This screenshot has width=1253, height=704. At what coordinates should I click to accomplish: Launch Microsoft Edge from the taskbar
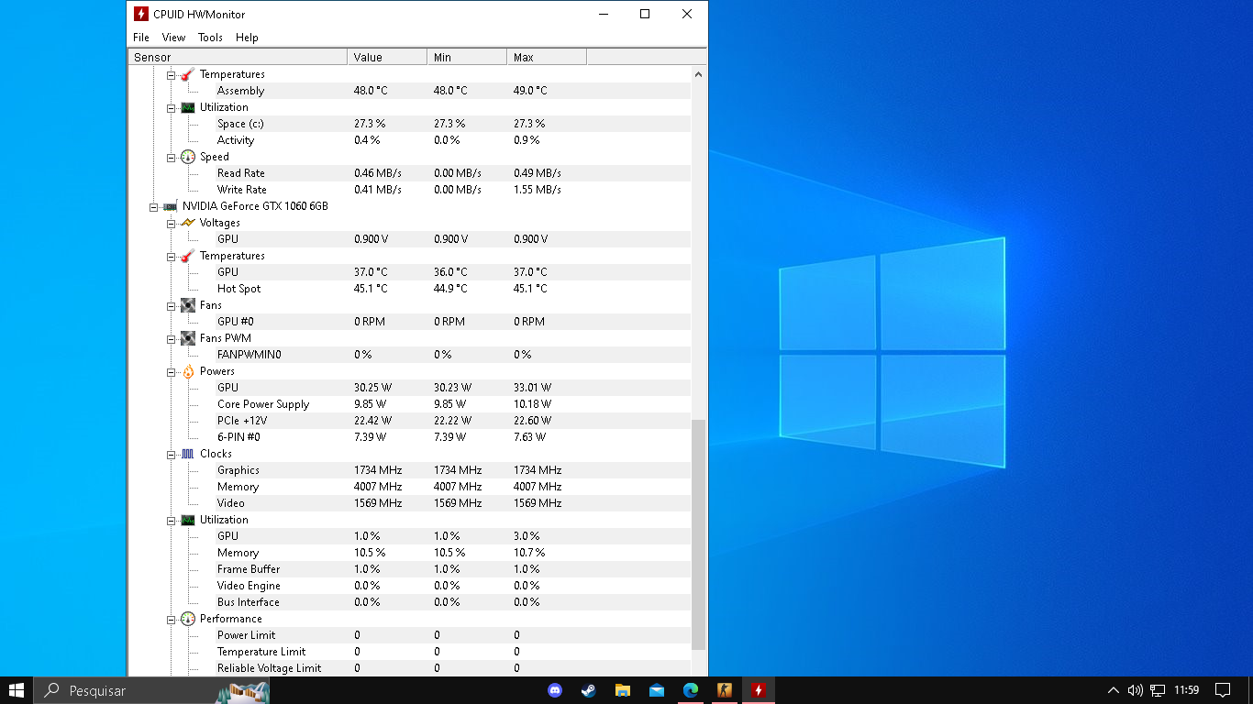pyautogui.click(x=691, y=690)
